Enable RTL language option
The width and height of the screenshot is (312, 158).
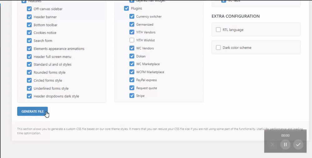pos(218,30)
